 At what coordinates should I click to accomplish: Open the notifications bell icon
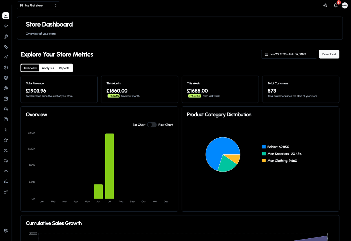(335, 6)
